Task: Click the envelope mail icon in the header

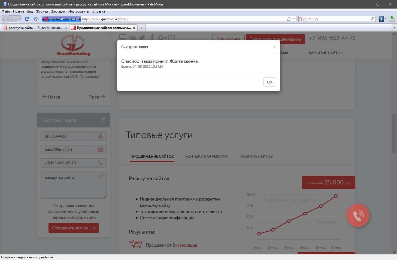Action: 172,38
